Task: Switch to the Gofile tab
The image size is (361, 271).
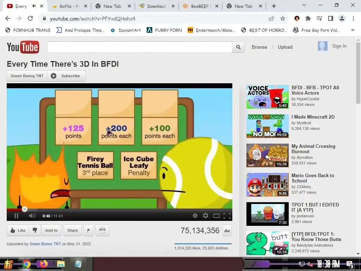Action: (x=69, y=6)
